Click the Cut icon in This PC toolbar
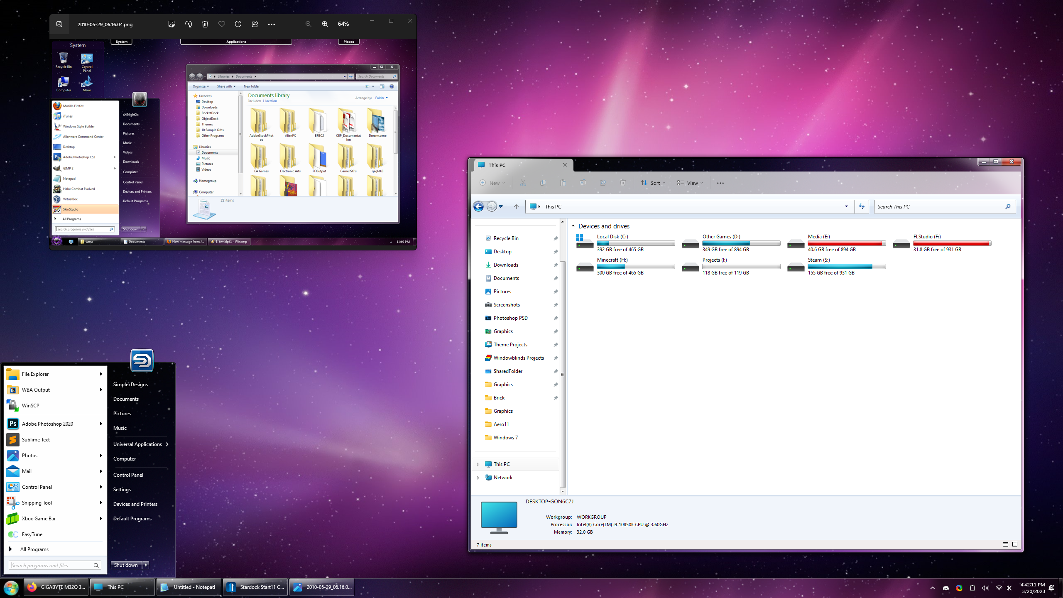Viewport: 1063px width, 598px height. click(523, 183)
